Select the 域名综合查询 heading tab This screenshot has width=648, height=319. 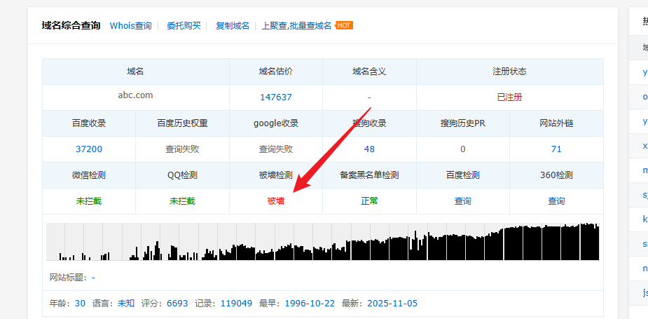71,25
